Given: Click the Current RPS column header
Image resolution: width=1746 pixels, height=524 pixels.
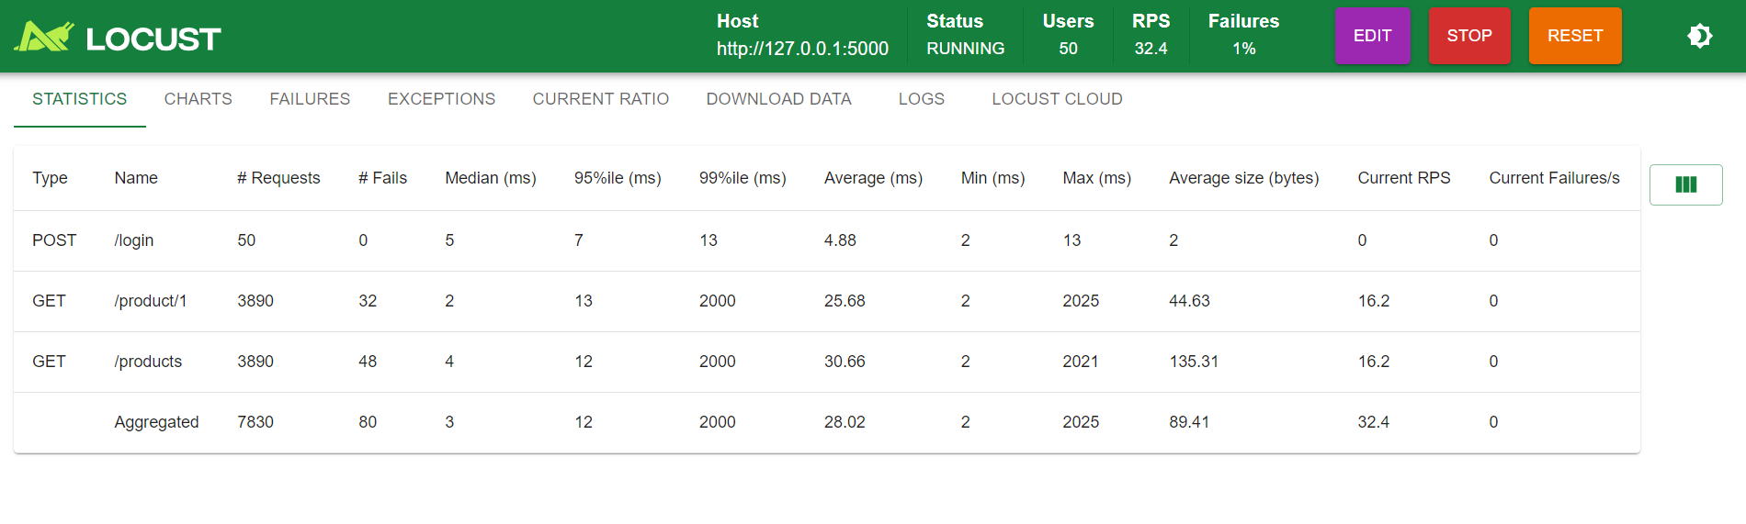Looking at the screenshot, I should tap(1403, 178).
